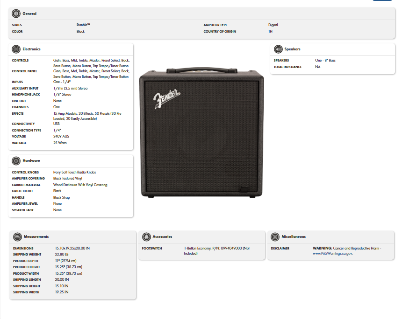Viewport: 402px width, 319px height.
Task: Click the Accessories panel title text
Action: 163,236
